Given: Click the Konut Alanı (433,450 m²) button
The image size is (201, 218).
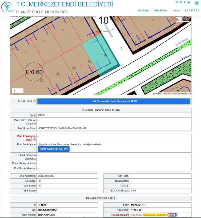Looking at the screenshot, I should click(x=54, y=149).
